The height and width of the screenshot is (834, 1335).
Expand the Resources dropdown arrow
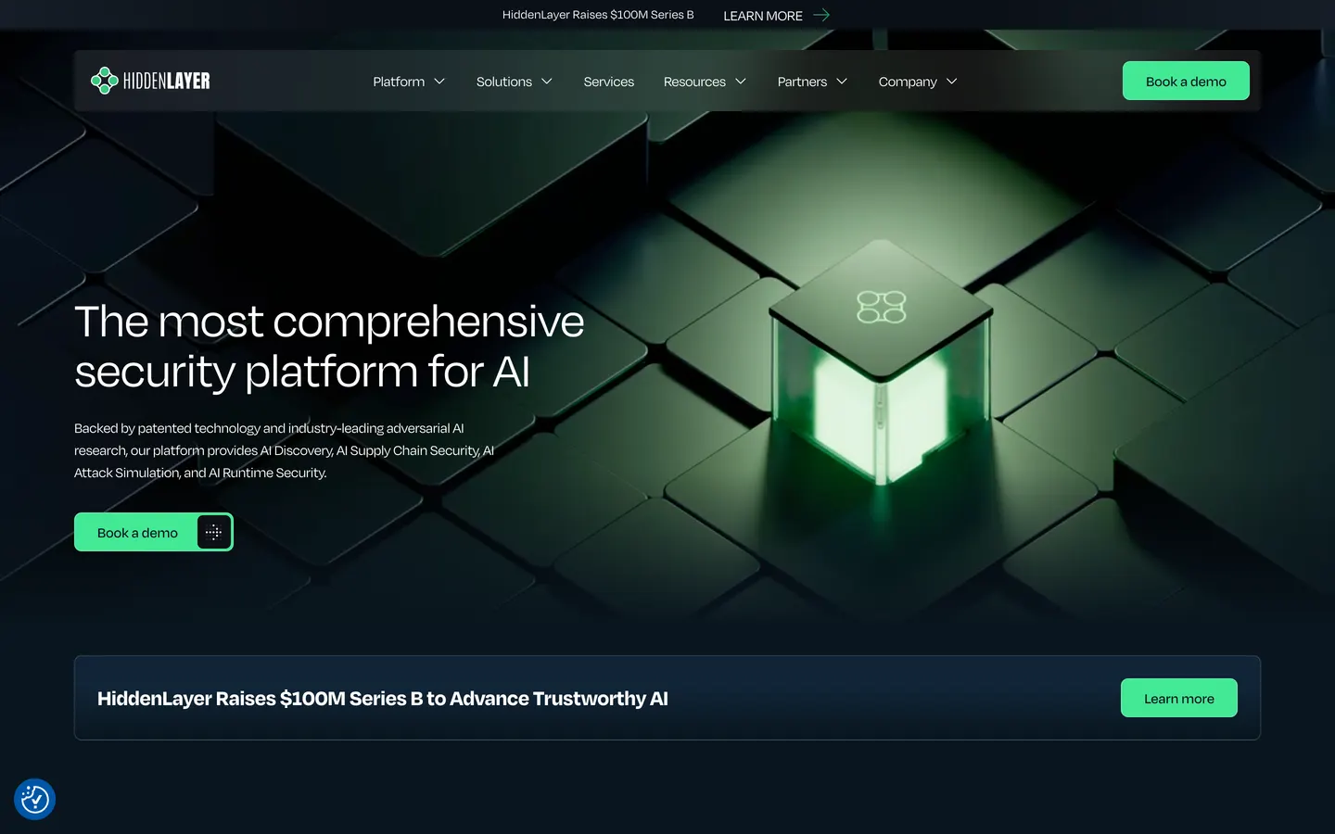point(741,82)
